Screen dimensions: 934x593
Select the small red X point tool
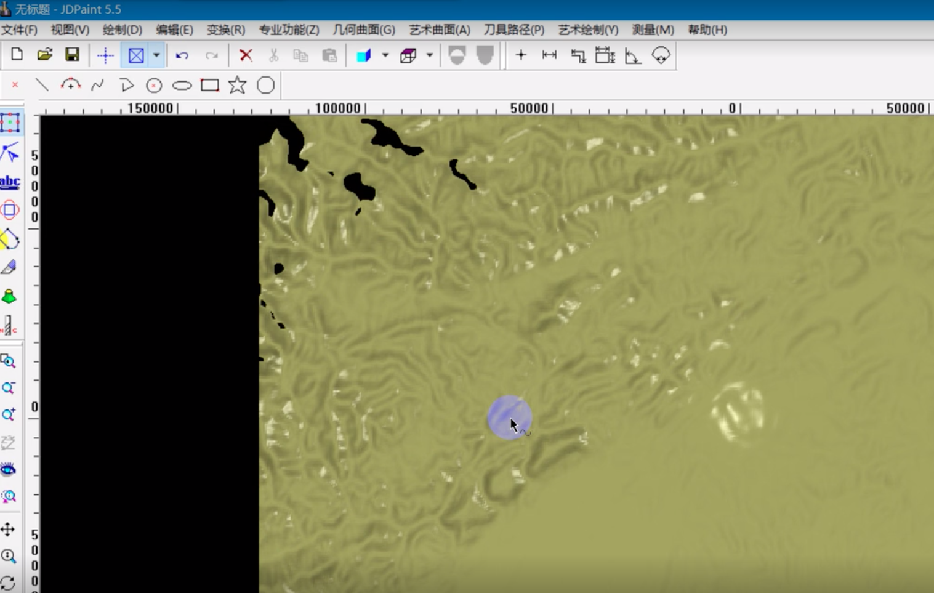point(15,85)
